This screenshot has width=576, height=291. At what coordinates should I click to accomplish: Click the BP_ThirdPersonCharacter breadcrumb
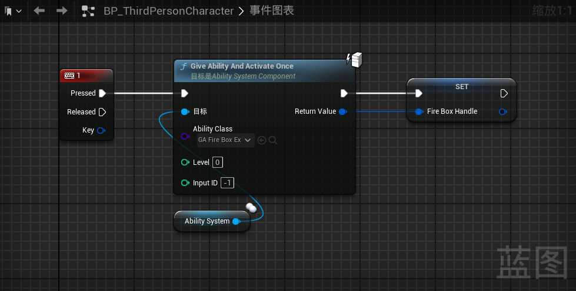pos(168,11)
